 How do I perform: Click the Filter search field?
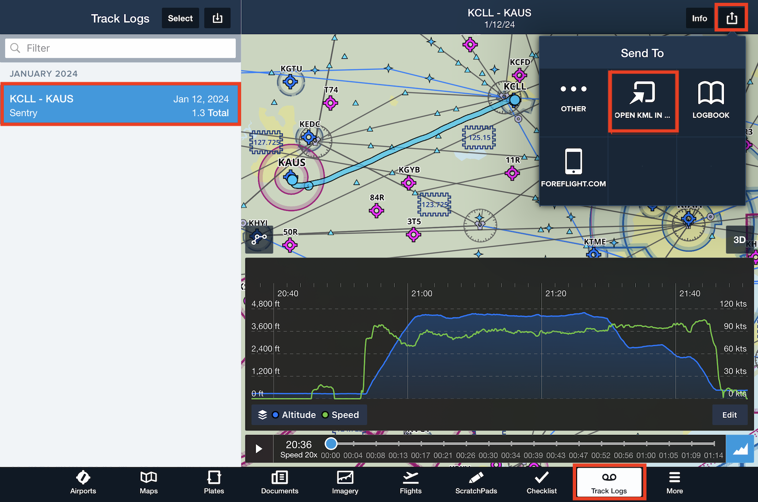click(120, 48)
